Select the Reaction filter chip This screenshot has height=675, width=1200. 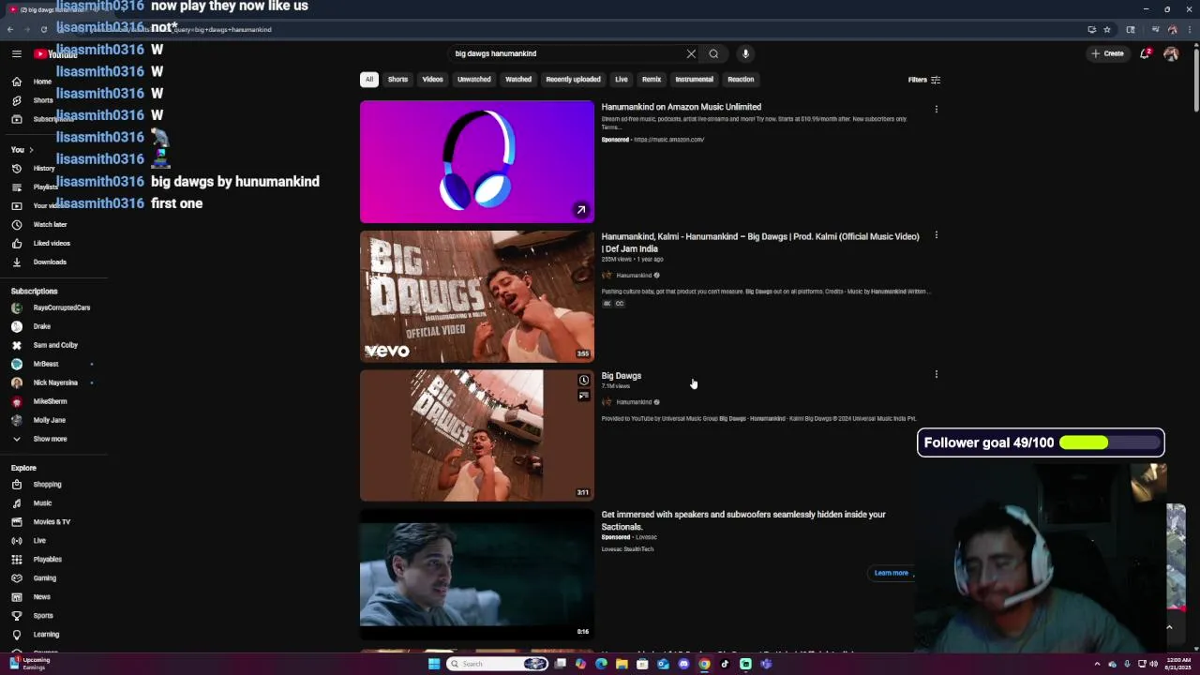tap(741, 80)
